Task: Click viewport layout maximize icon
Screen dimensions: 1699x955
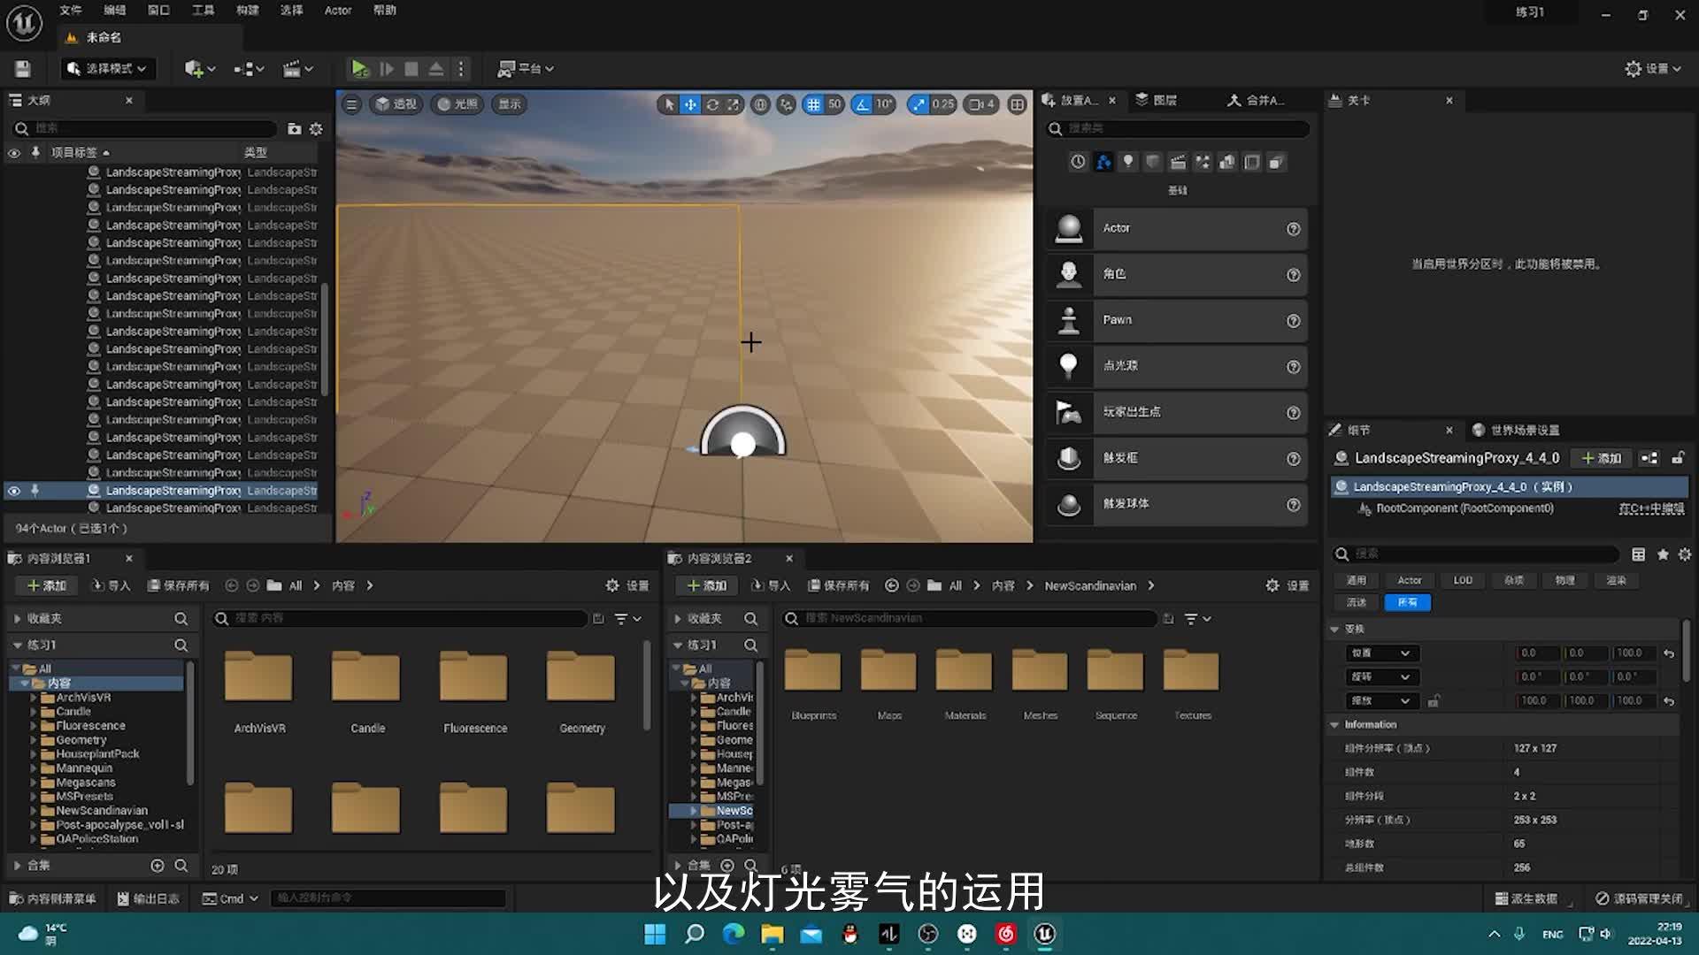Action: click(1018, 104)
